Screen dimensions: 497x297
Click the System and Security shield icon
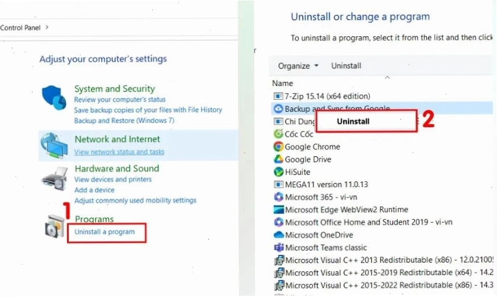54,97
